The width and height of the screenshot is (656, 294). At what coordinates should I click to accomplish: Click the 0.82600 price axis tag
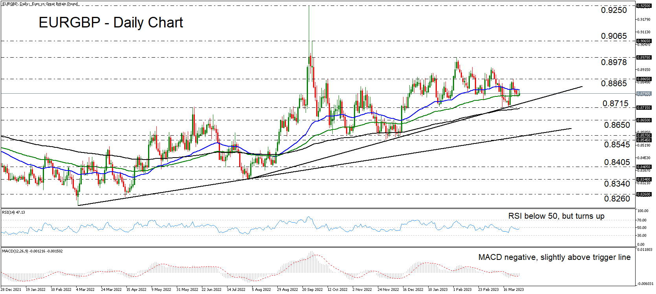click(x=644, y=194)
